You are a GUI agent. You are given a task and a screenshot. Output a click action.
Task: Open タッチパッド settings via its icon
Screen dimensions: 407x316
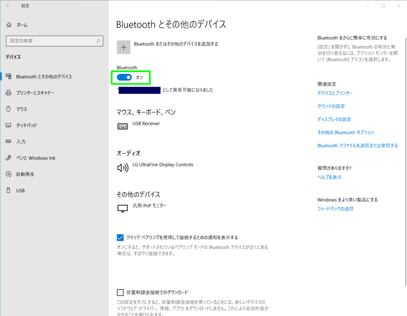(8, 125)
